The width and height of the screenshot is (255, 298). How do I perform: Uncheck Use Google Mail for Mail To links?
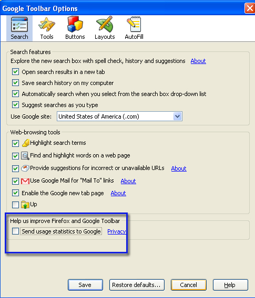pos(15,181)
